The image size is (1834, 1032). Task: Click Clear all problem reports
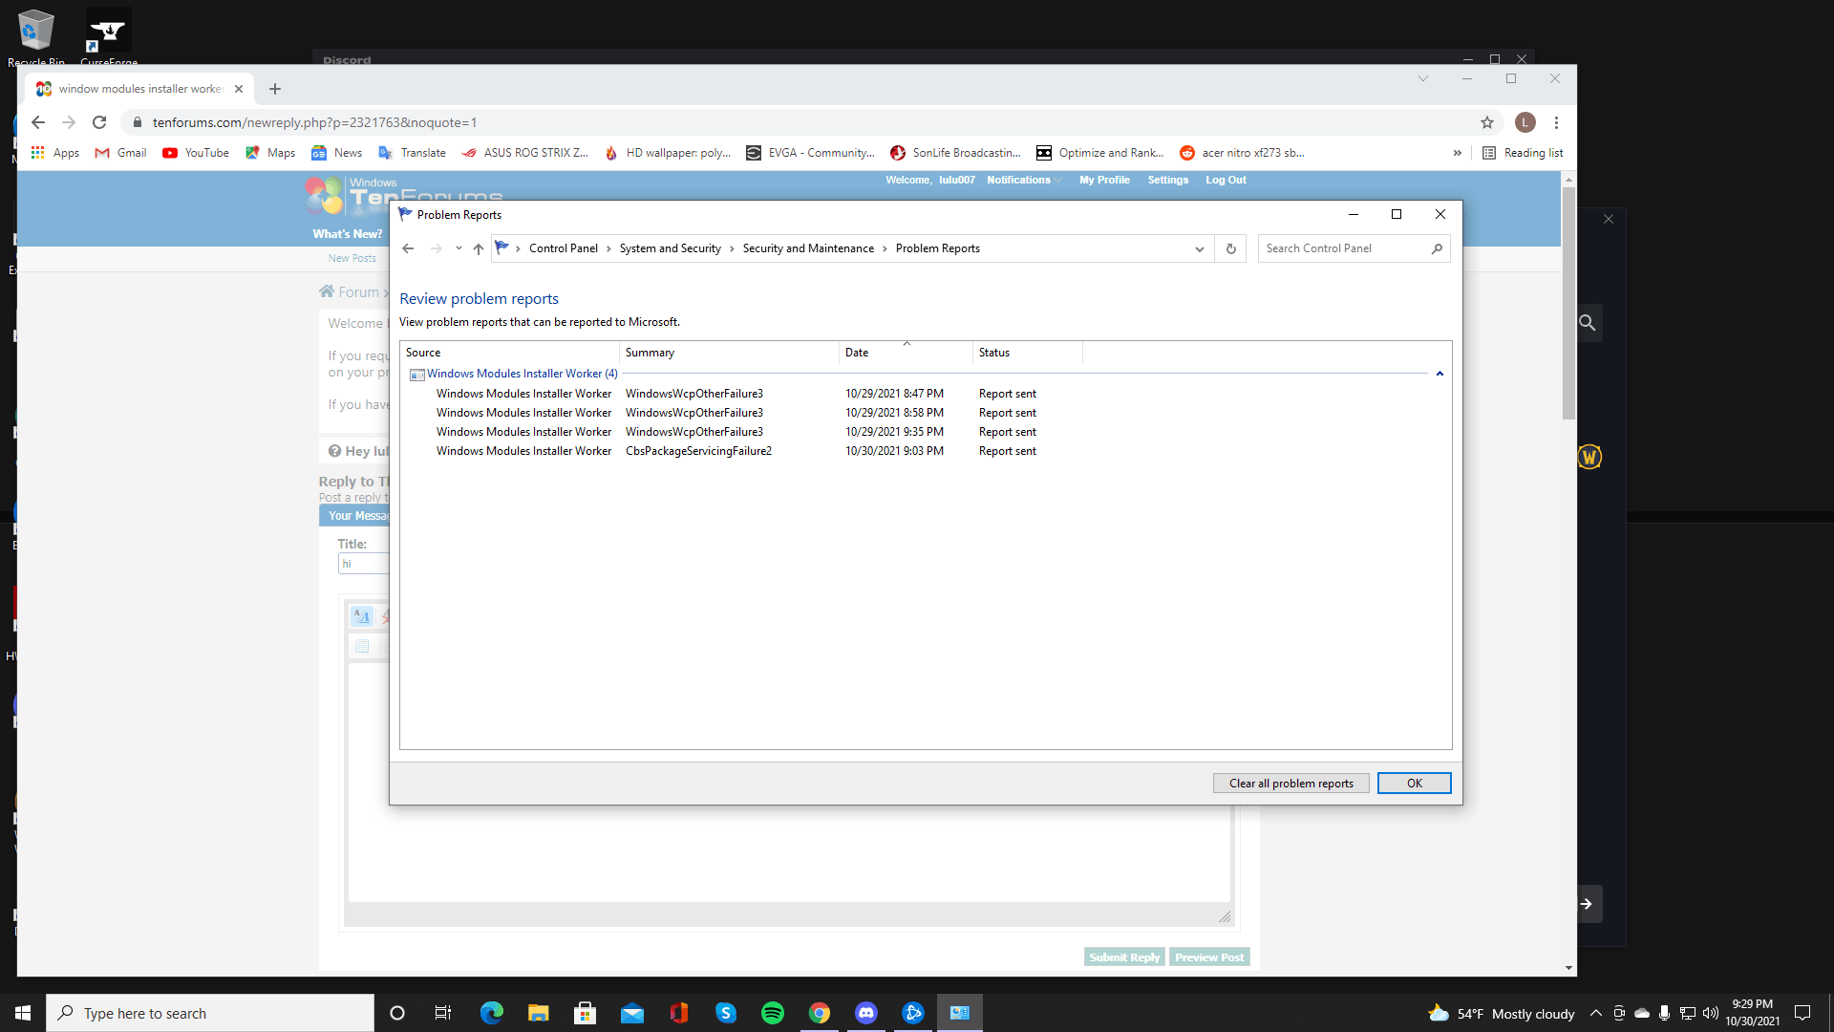1290,784
